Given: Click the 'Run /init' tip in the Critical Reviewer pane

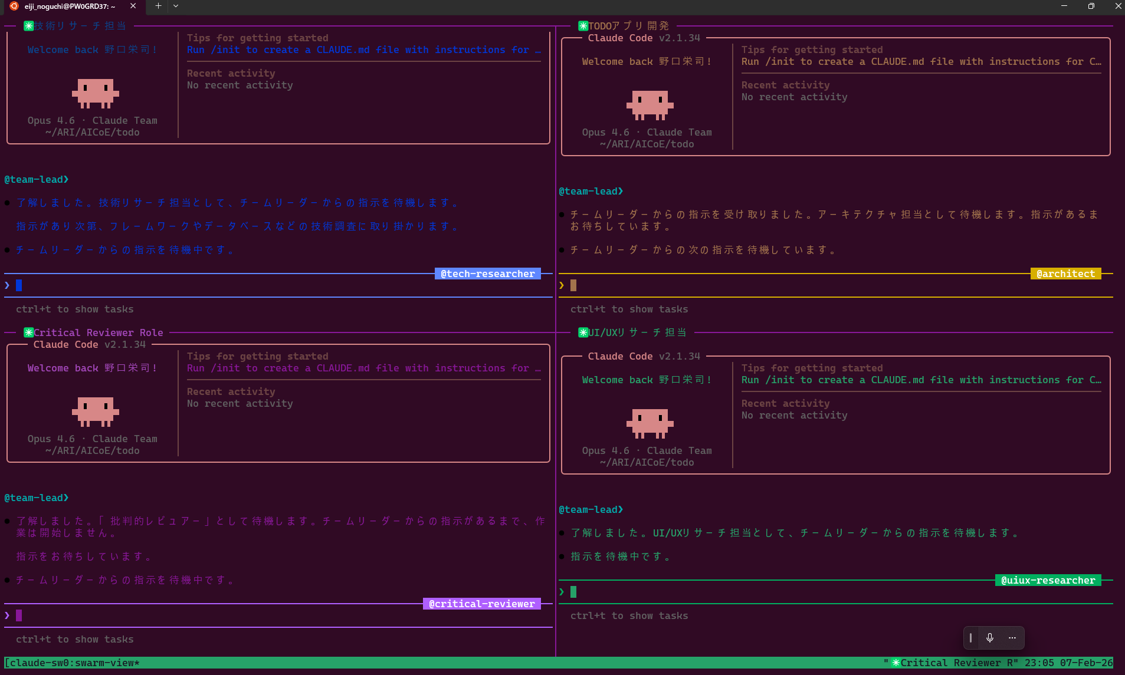Looking at the screenshot, I should click(x=364, y=368).
